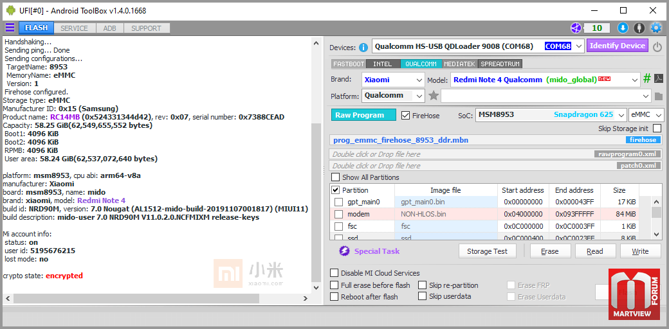Click the gpt_main0.bin image file cell
669x329 pixels.
(x=446, y=202)
